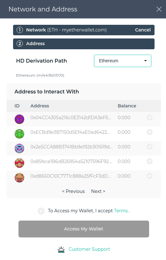Click the purple blockie avatar for 0x04CC4305 address

[19, 119]
